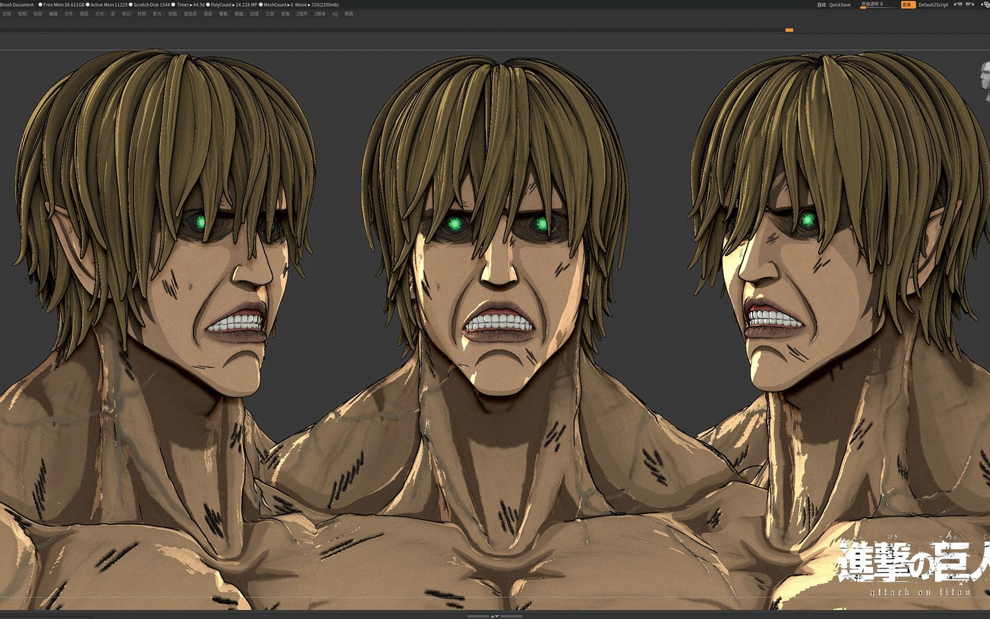Click the camera view head thumbnail
The width and height of the screenshot is (990, 619).
click(x=985, y=80)
